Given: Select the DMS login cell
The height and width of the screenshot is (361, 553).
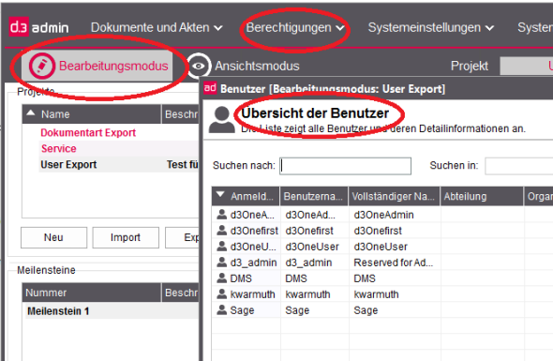Looking at the screenshot, I should pyautogui.click(x=241, y=278).
